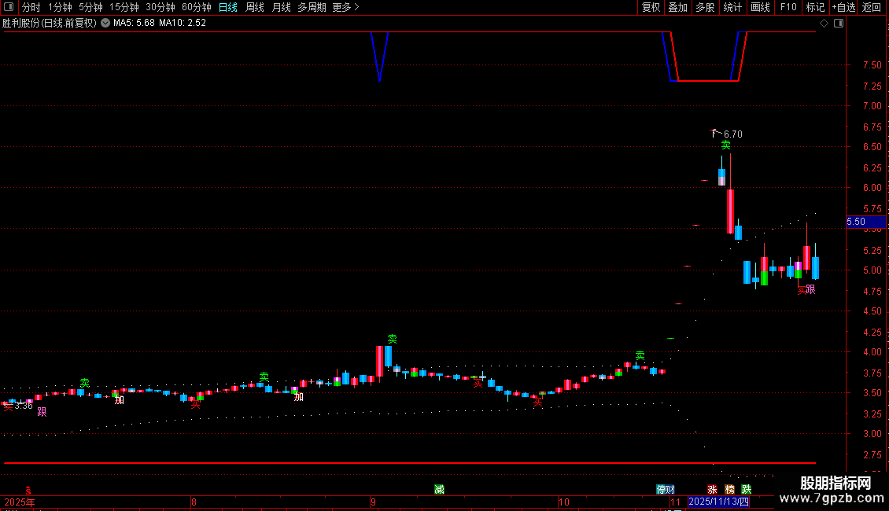889x511 pixels.
Task: Click the green 跌 event icon
Action: pyautogui.click(x=747, y=490)
